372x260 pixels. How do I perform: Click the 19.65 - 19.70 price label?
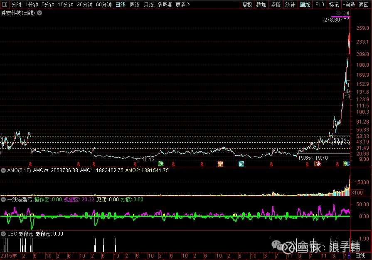pyautogui.click(x=313, y=158)
